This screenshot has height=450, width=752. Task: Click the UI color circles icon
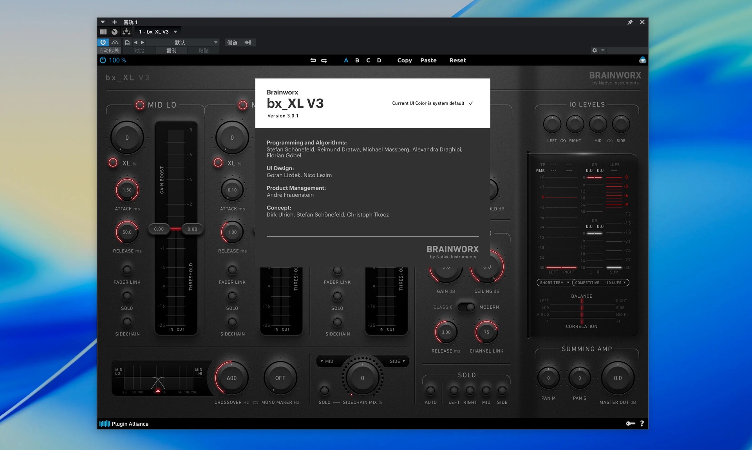[642, 60]
